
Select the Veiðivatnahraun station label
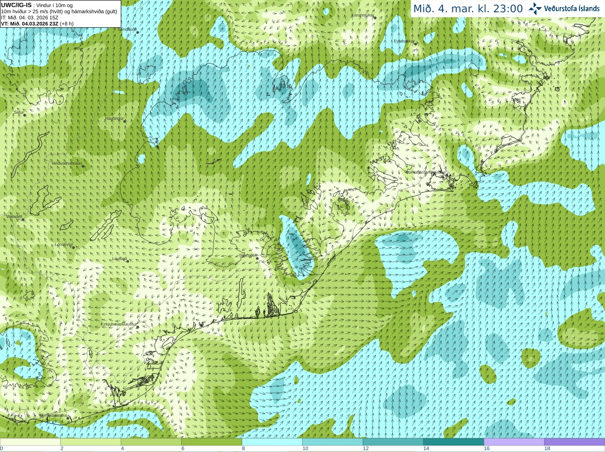[67, 163]
